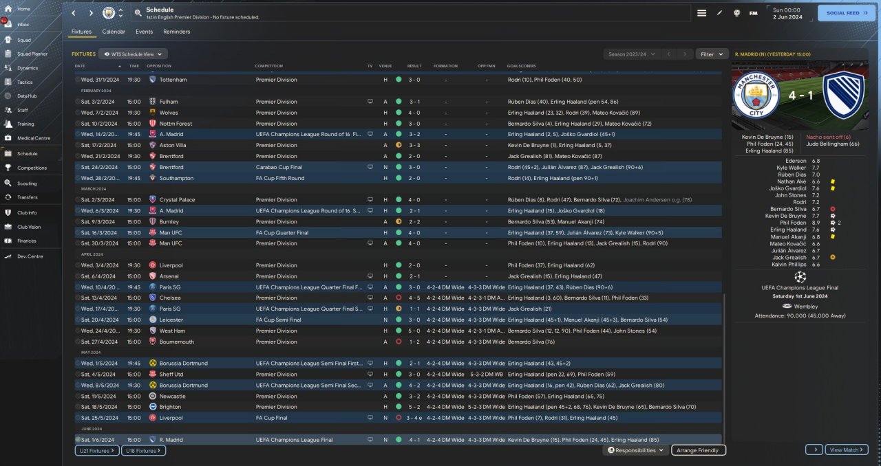Open the Finances section icon

(9, 241)
